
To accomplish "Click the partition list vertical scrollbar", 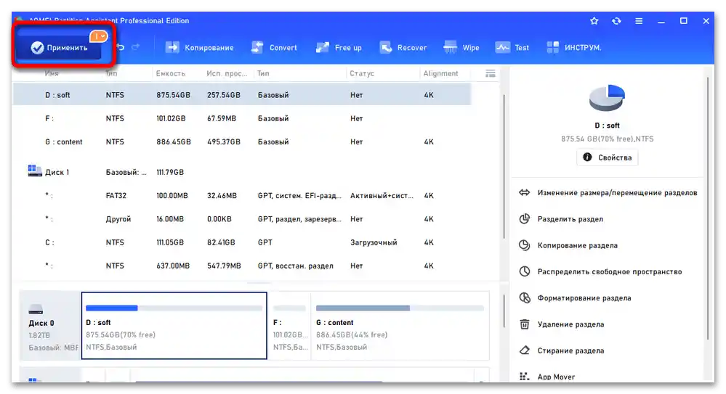I will pyautogui.click(x=504, y=167).
